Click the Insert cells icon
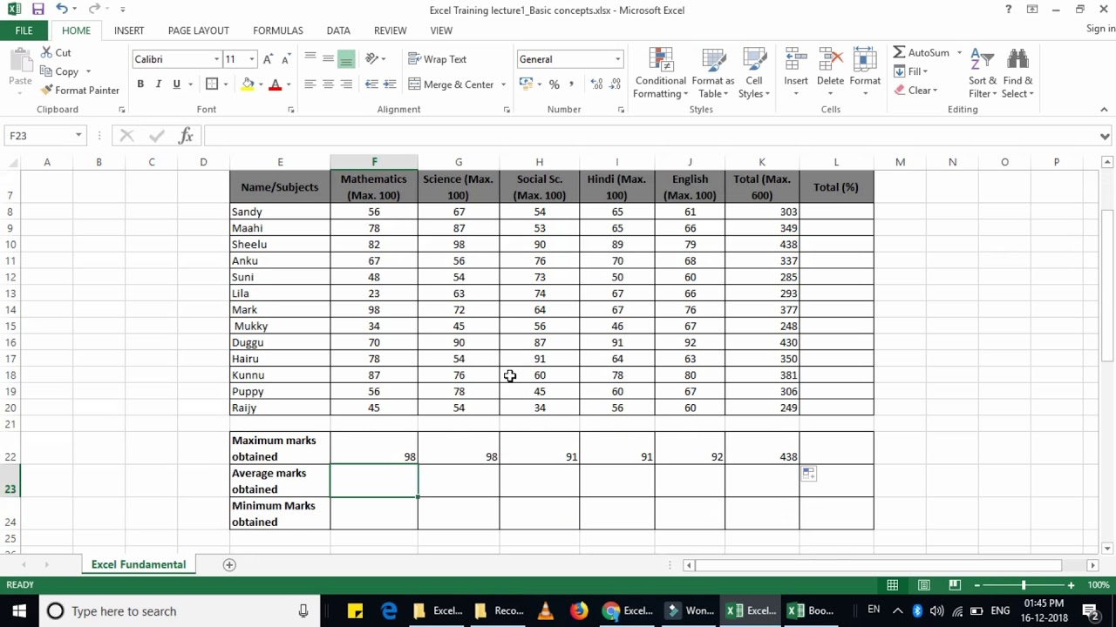1116x627 pixels. (796, 59)
